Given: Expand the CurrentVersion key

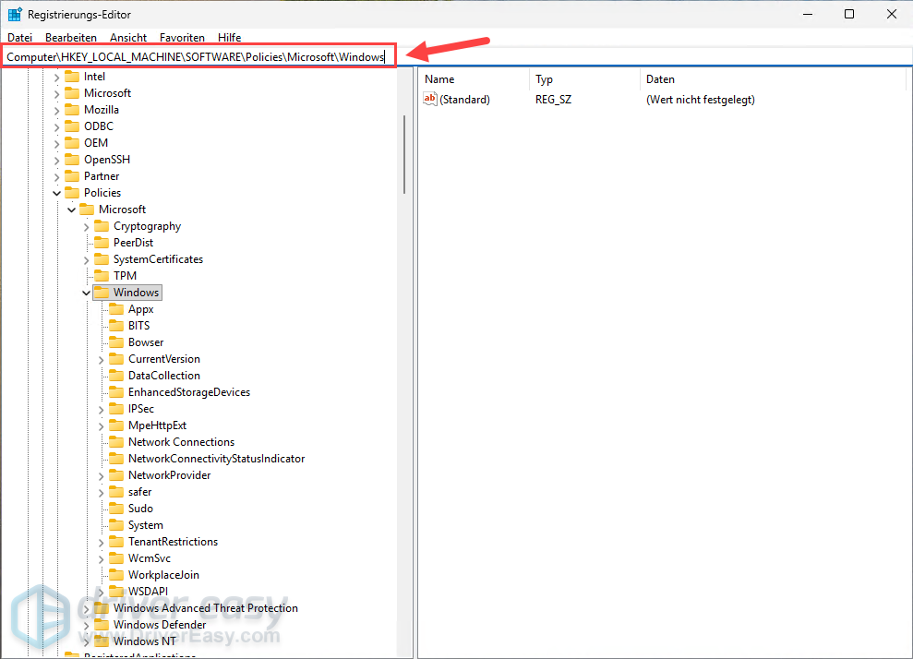Looking at the screenshot, I should pyautogui.click(x=101, y=359).
